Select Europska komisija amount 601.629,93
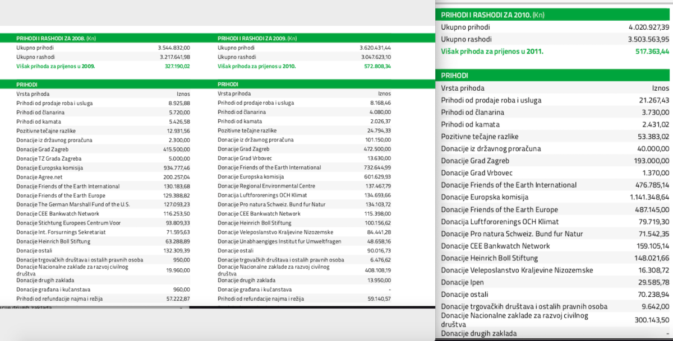This screenshot has height=341, width=673. coord(379,177)
